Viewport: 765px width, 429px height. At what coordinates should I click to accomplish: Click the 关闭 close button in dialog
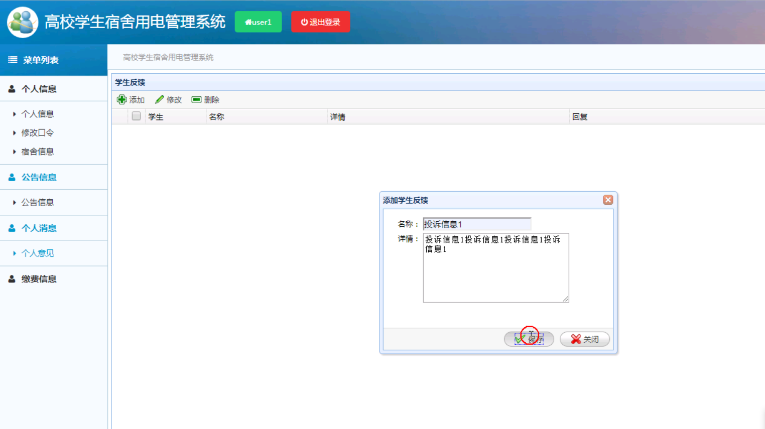click(x=585, y=339)
